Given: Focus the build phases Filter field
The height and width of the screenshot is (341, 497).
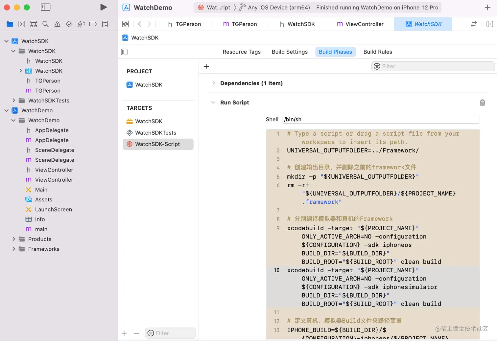Looking at the screenshot, I should click(x=433, y=66).
